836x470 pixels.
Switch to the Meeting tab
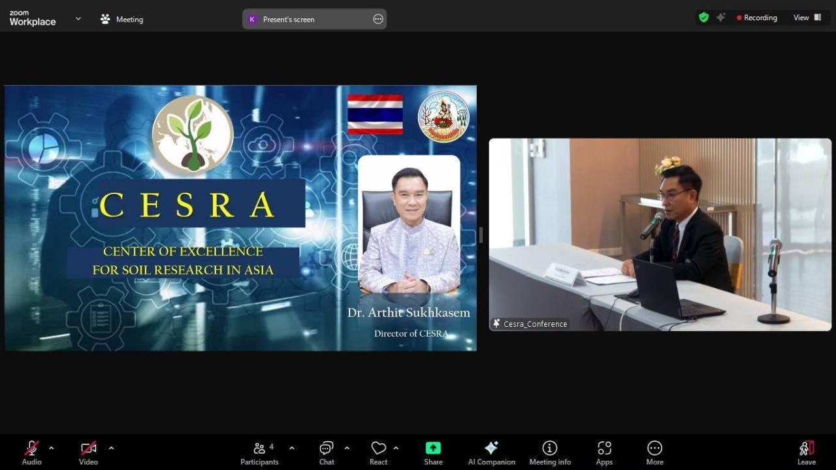coord(121,19)
